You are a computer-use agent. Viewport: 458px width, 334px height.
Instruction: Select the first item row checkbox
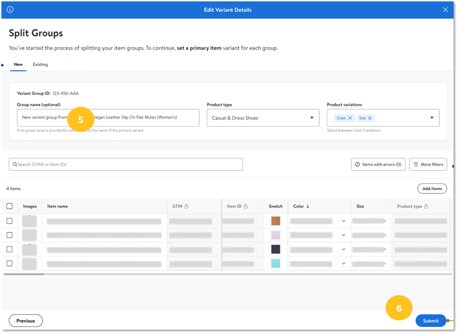pyautogui.click(x=10, y=221)
